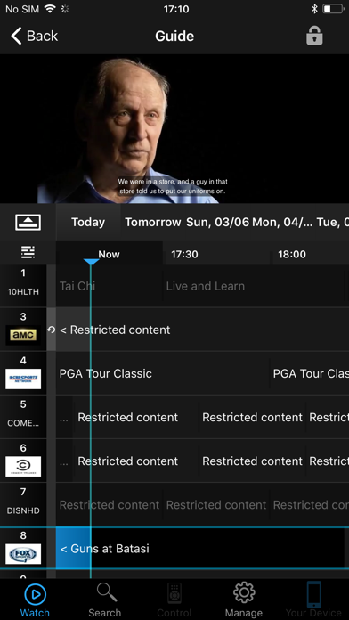Switch to the Control tab
Image resolution: width=349 pixels, height=620 pixels.
pos(174,600)
